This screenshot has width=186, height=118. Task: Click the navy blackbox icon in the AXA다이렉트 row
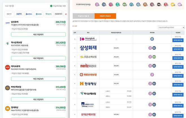[x=154, y=104]
